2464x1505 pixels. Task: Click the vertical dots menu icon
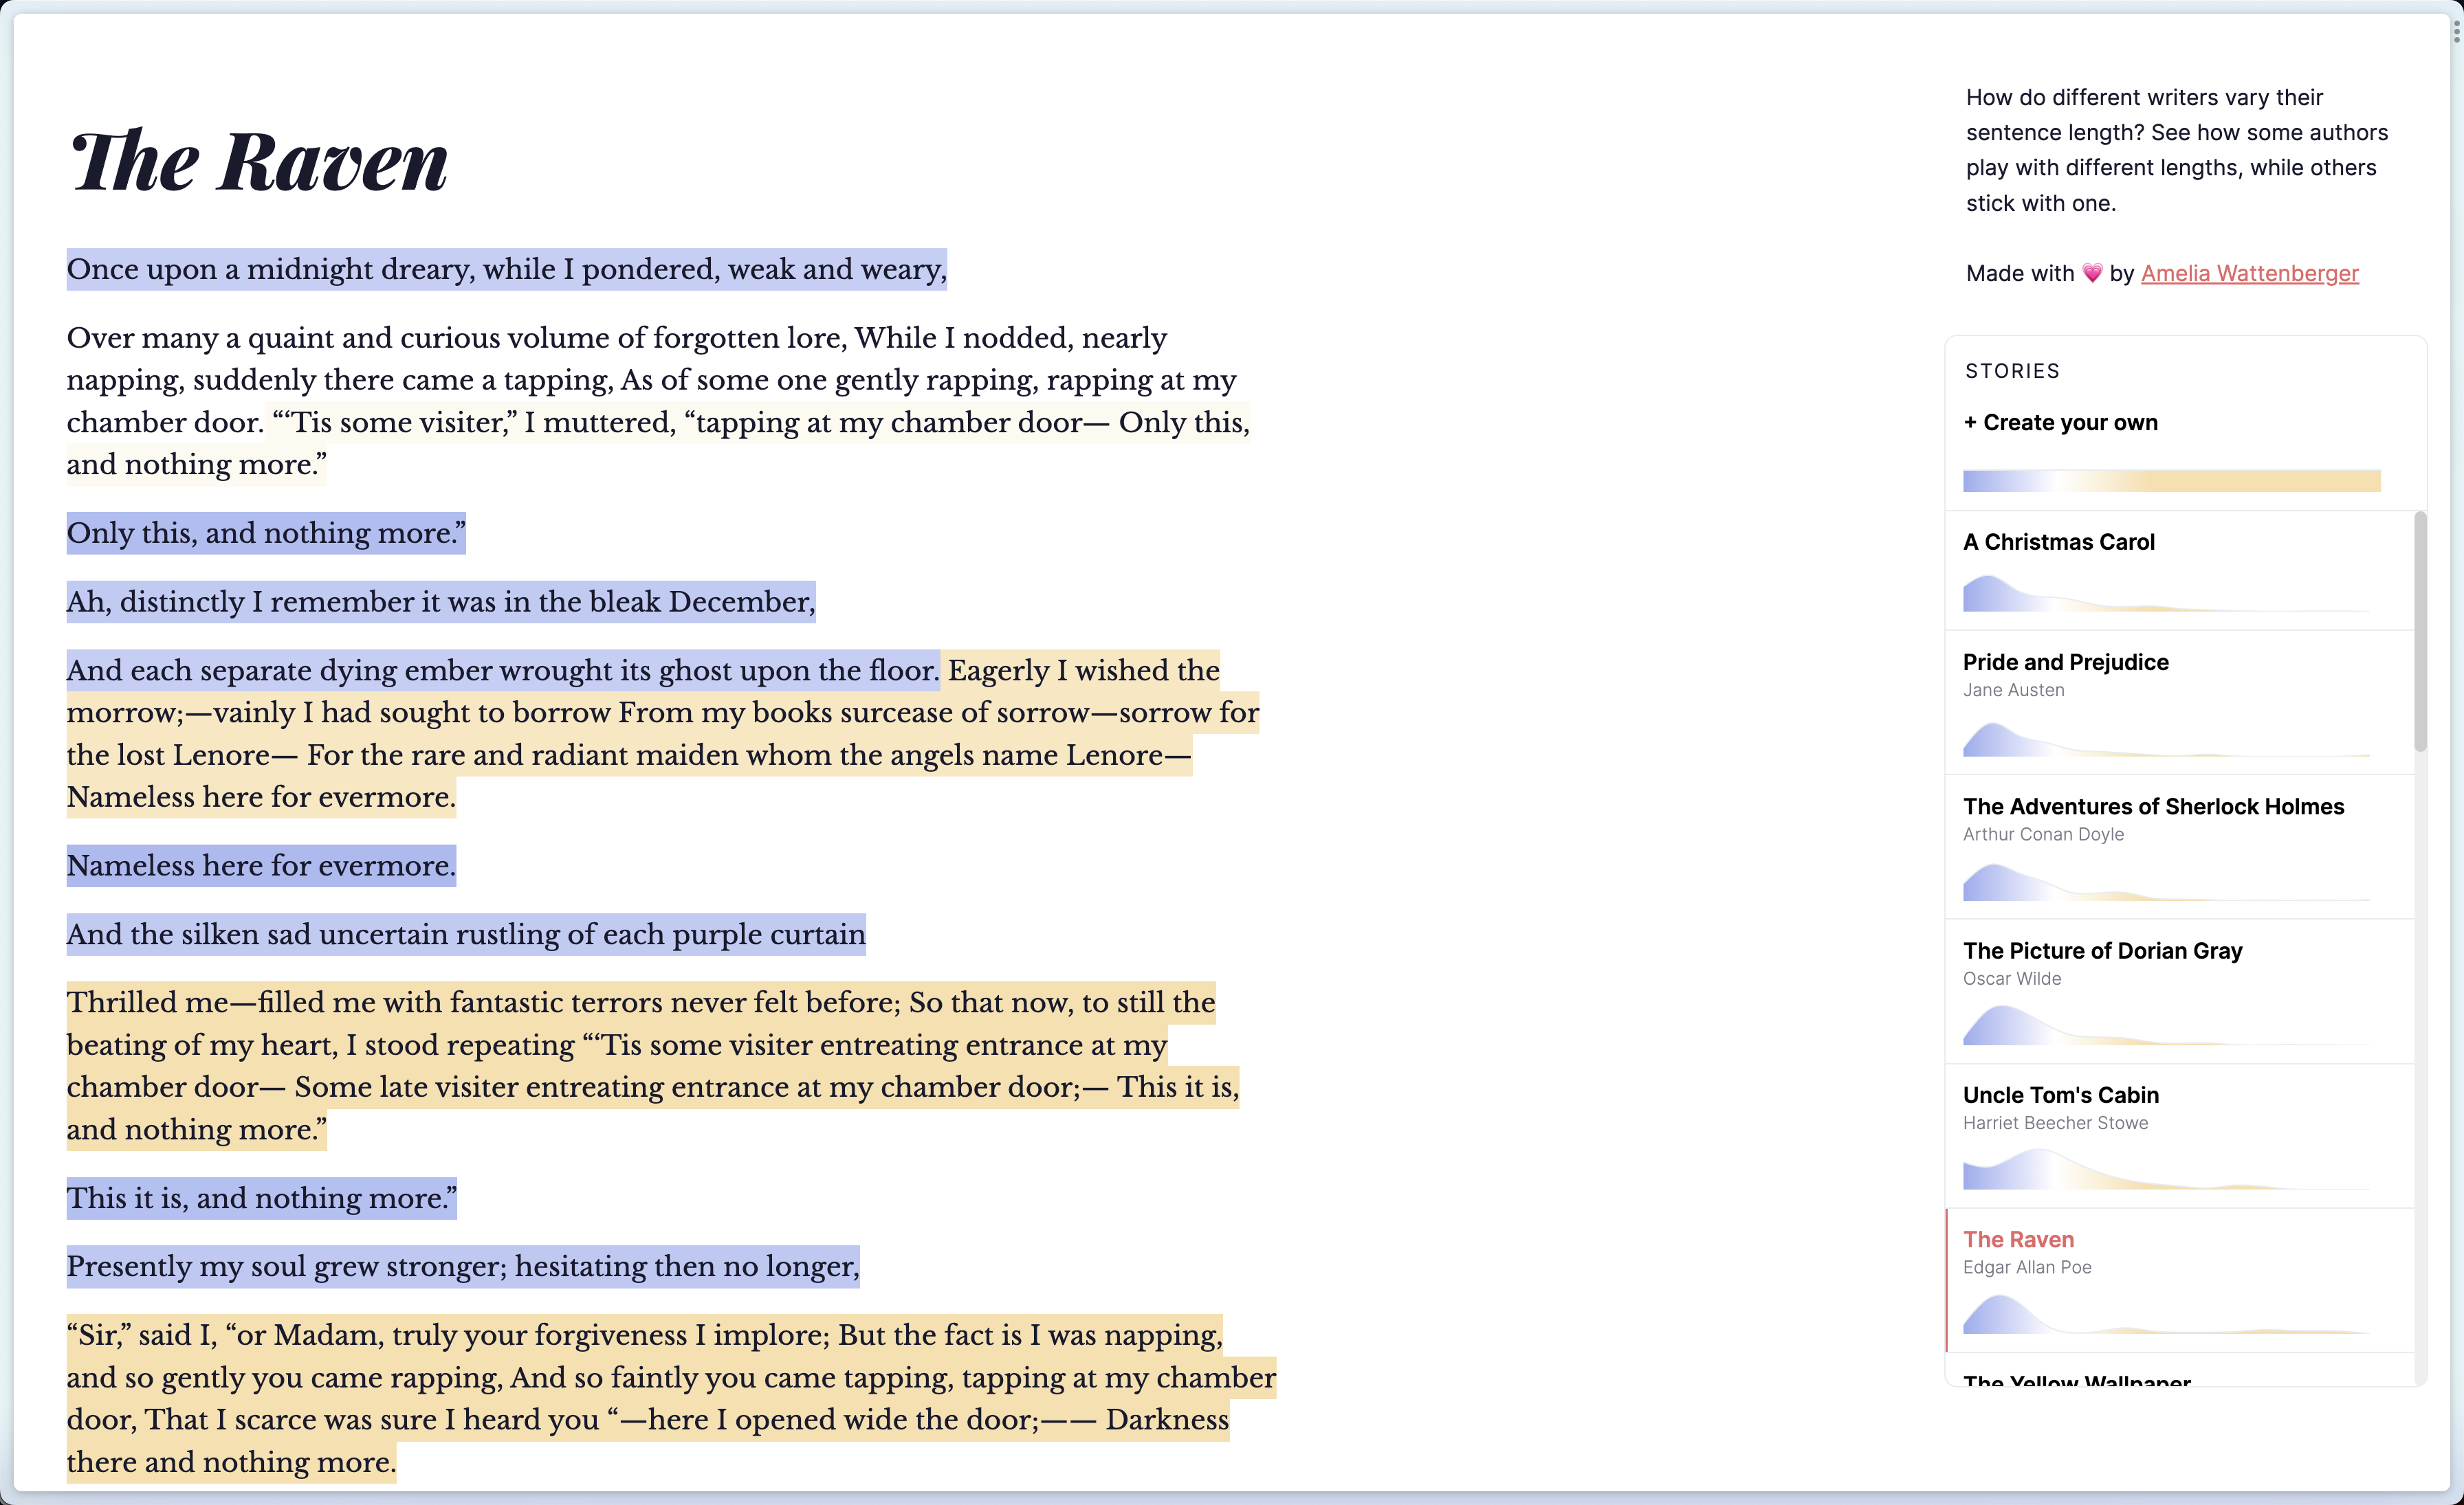pyautogui.click(x=2456, y=32)
